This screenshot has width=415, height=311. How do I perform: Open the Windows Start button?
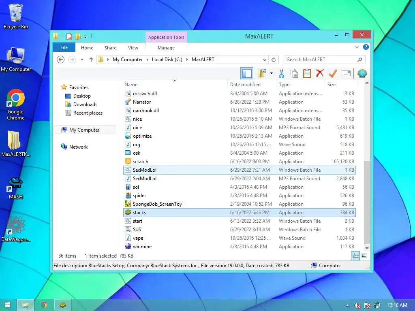click(x=8, y=305)
